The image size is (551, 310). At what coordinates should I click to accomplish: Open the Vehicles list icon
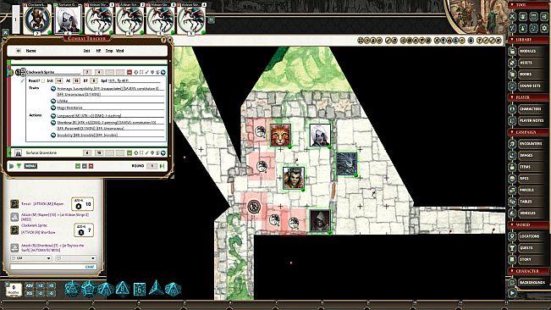[x=512, y=213]
